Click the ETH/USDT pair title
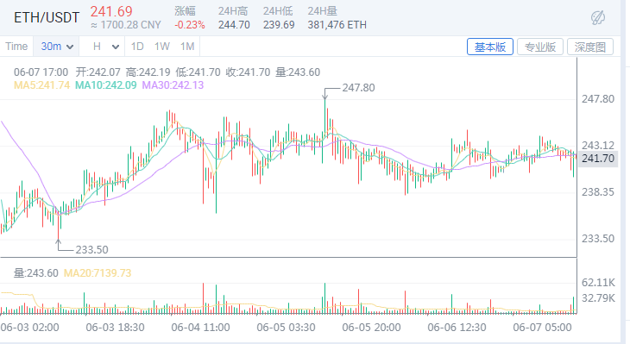630x344 pixels. click(x=47, y=18)
